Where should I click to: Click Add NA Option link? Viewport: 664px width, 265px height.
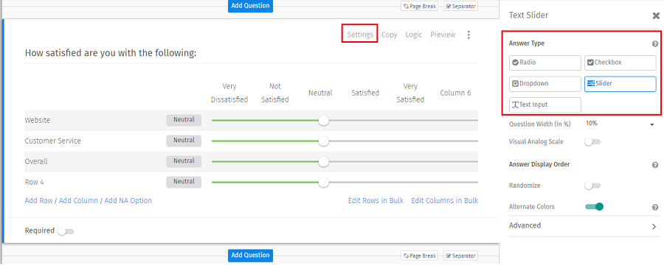[x=128, y=201]
